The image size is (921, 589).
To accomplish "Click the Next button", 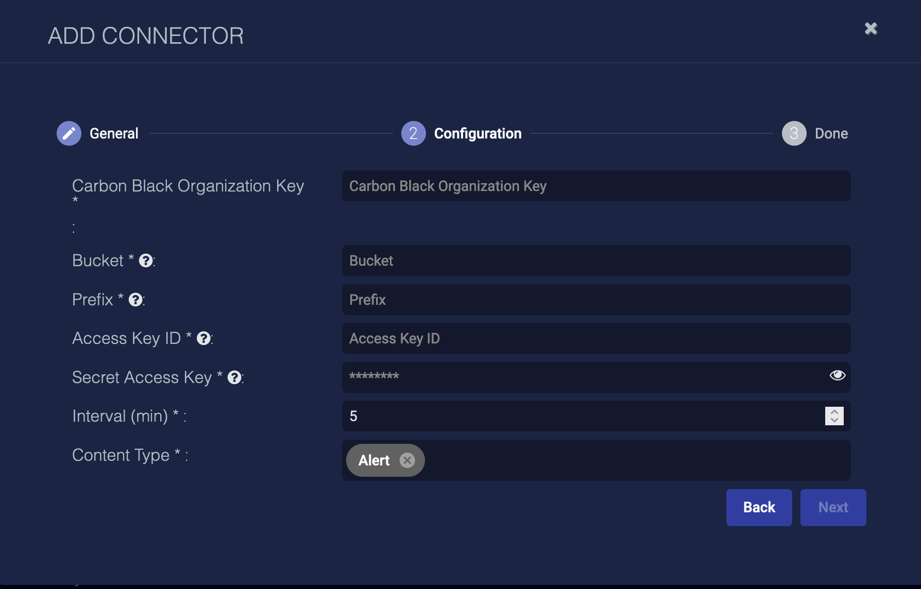I will (x=833, y=507).
